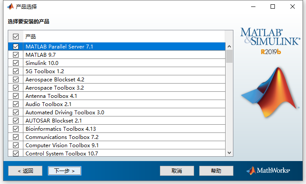306x184 pixels.
Task: Click the scrollbar up arrow
Action: [x=229, y=46]
